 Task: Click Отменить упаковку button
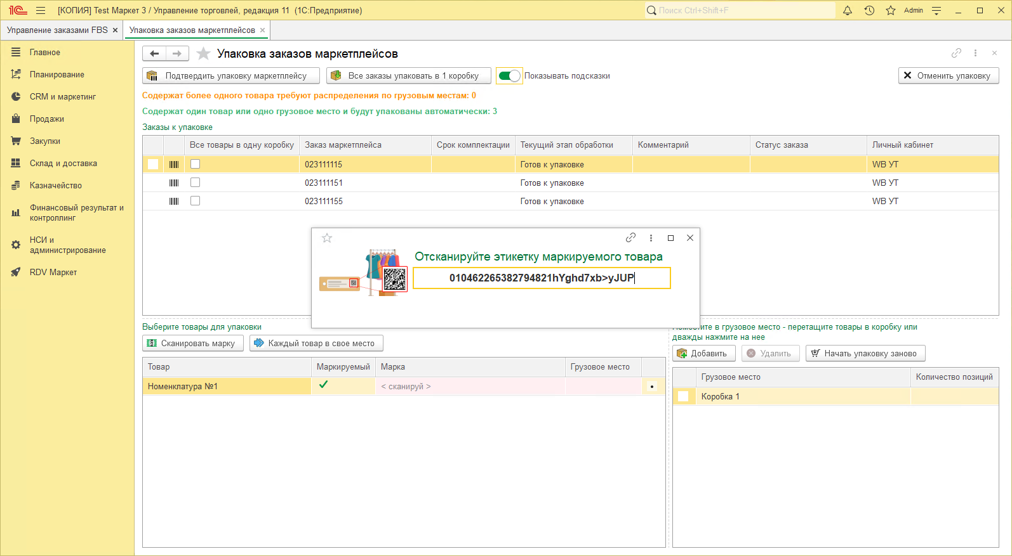click(x=948, y=76)
